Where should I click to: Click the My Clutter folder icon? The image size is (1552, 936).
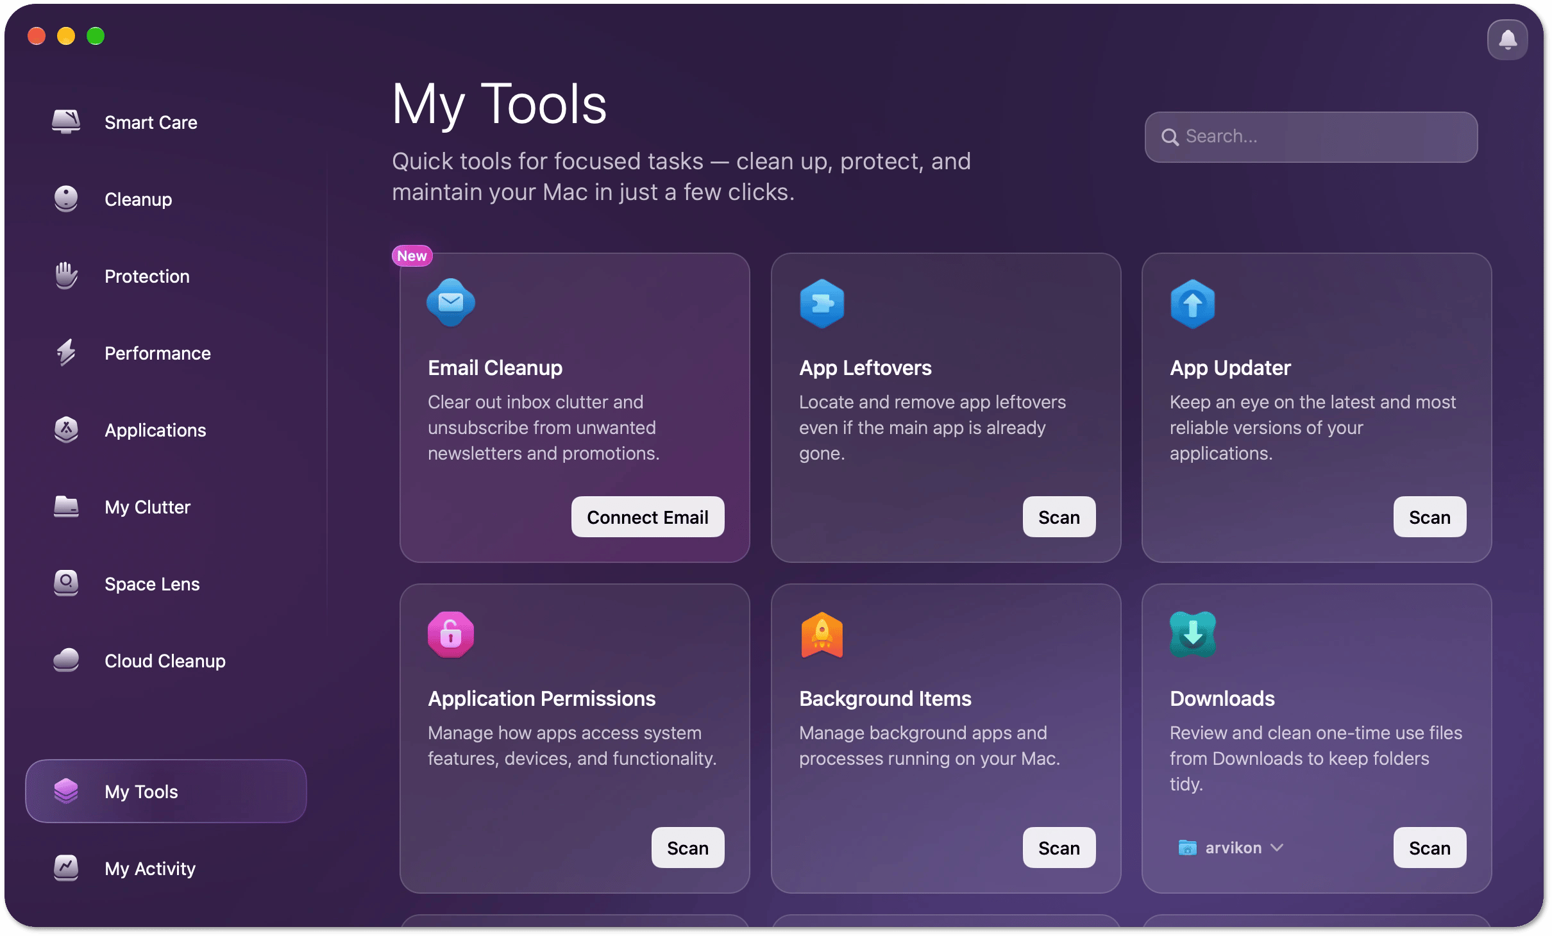[x=66, y=506]
